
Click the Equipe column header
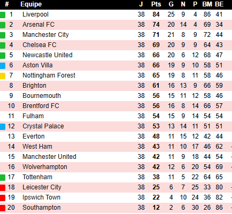pos(31,4)
